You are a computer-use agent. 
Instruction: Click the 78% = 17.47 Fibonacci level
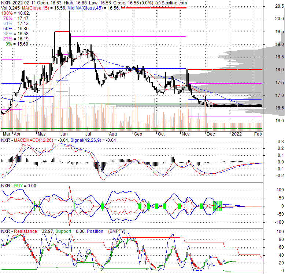[x=16, y=18]
